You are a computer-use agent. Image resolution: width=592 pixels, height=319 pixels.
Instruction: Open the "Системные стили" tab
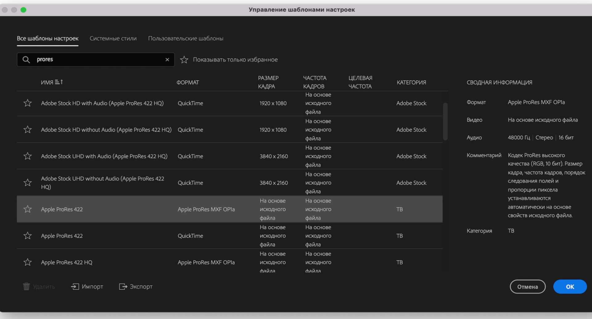click(113, 38)
